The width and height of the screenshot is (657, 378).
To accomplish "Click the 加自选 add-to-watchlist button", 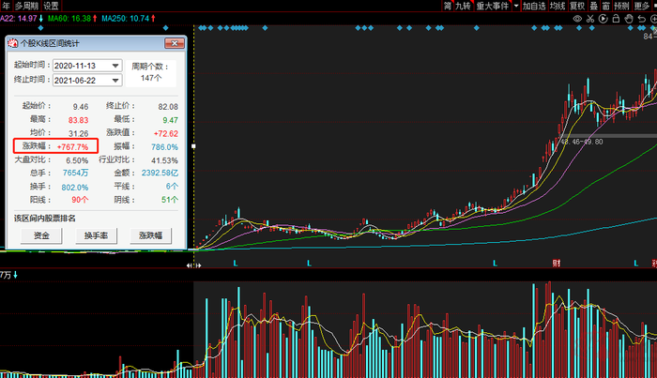I will coord(534,6).
